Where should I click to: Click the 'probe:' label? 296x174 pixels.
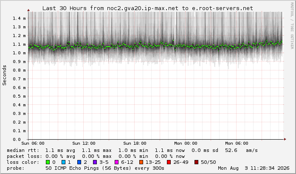[x=16, y=168]
